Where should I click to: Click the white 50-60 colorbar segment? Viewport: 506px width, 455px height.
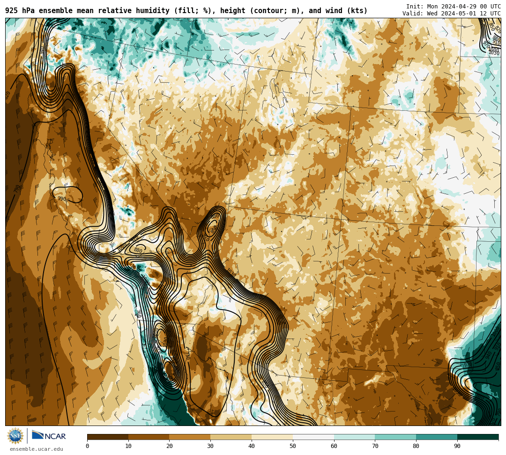click(x=313, y=437)
